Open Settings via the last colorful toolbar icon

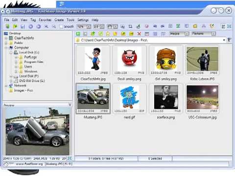coord(212,26)
